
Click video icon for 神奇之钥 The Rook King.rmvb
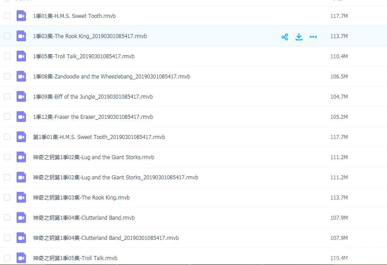(21, 198)
